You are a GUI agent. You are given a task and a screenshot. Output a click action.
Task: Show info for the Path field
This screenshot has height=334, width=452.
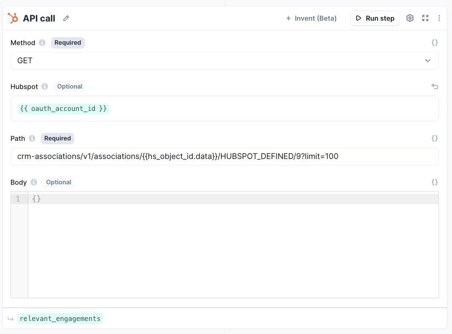(32, 138)
